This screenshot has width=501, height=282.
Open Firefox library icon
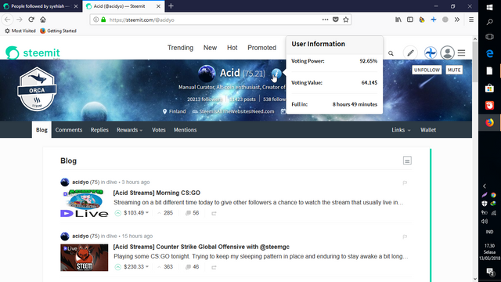[x=398, y=20]
